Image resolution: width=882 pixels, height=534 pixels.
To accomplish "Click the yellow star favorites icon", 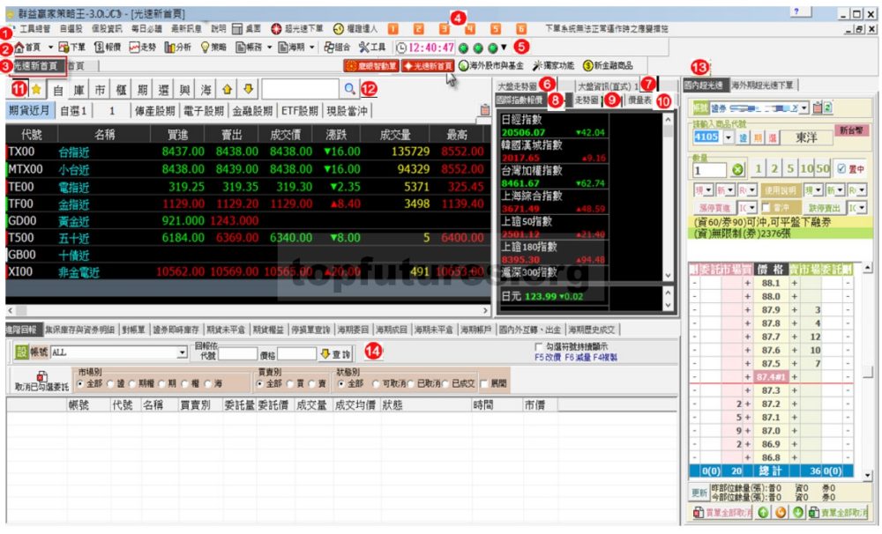I will tap(37, 89).
